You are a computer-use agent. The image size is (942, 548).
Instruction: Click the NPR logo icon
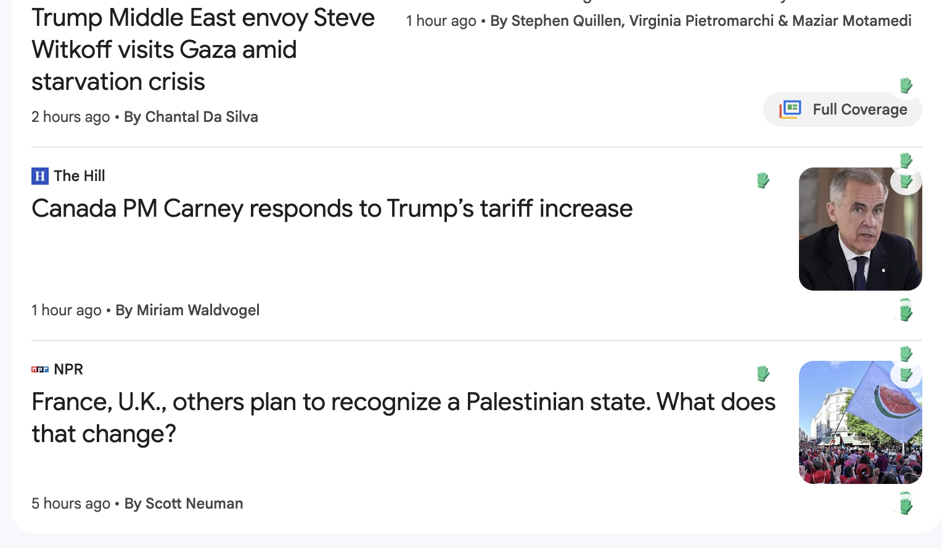tap(39, 369)
